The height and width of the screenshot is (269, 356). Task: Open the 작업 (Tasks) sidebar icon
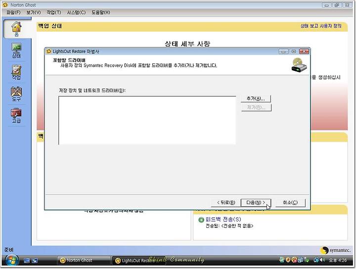tap(16, 72)
